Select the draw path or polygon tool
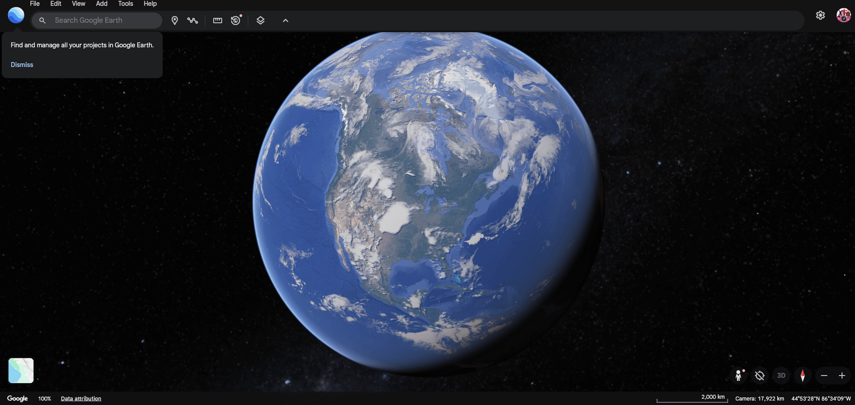Image resolution: width=855 pixels, height=405 pixels. point(193,21)
